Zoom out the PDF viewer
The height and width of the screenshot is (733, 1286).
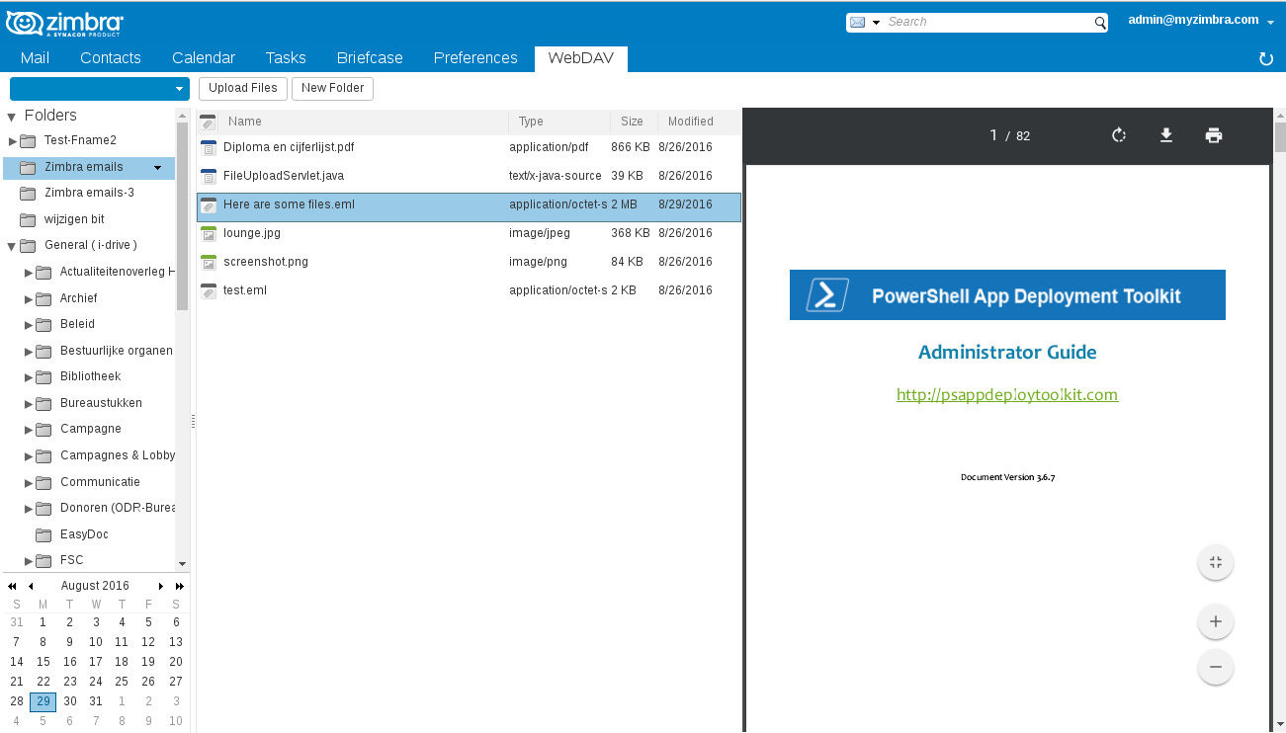pos(1216,667)
